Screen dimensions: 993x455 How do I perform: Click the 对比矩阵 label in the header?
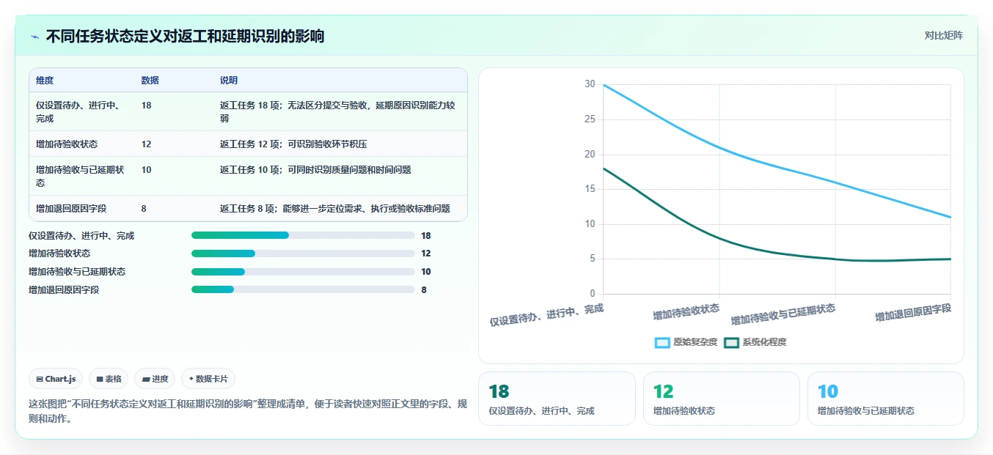click(x=943, y=35)
